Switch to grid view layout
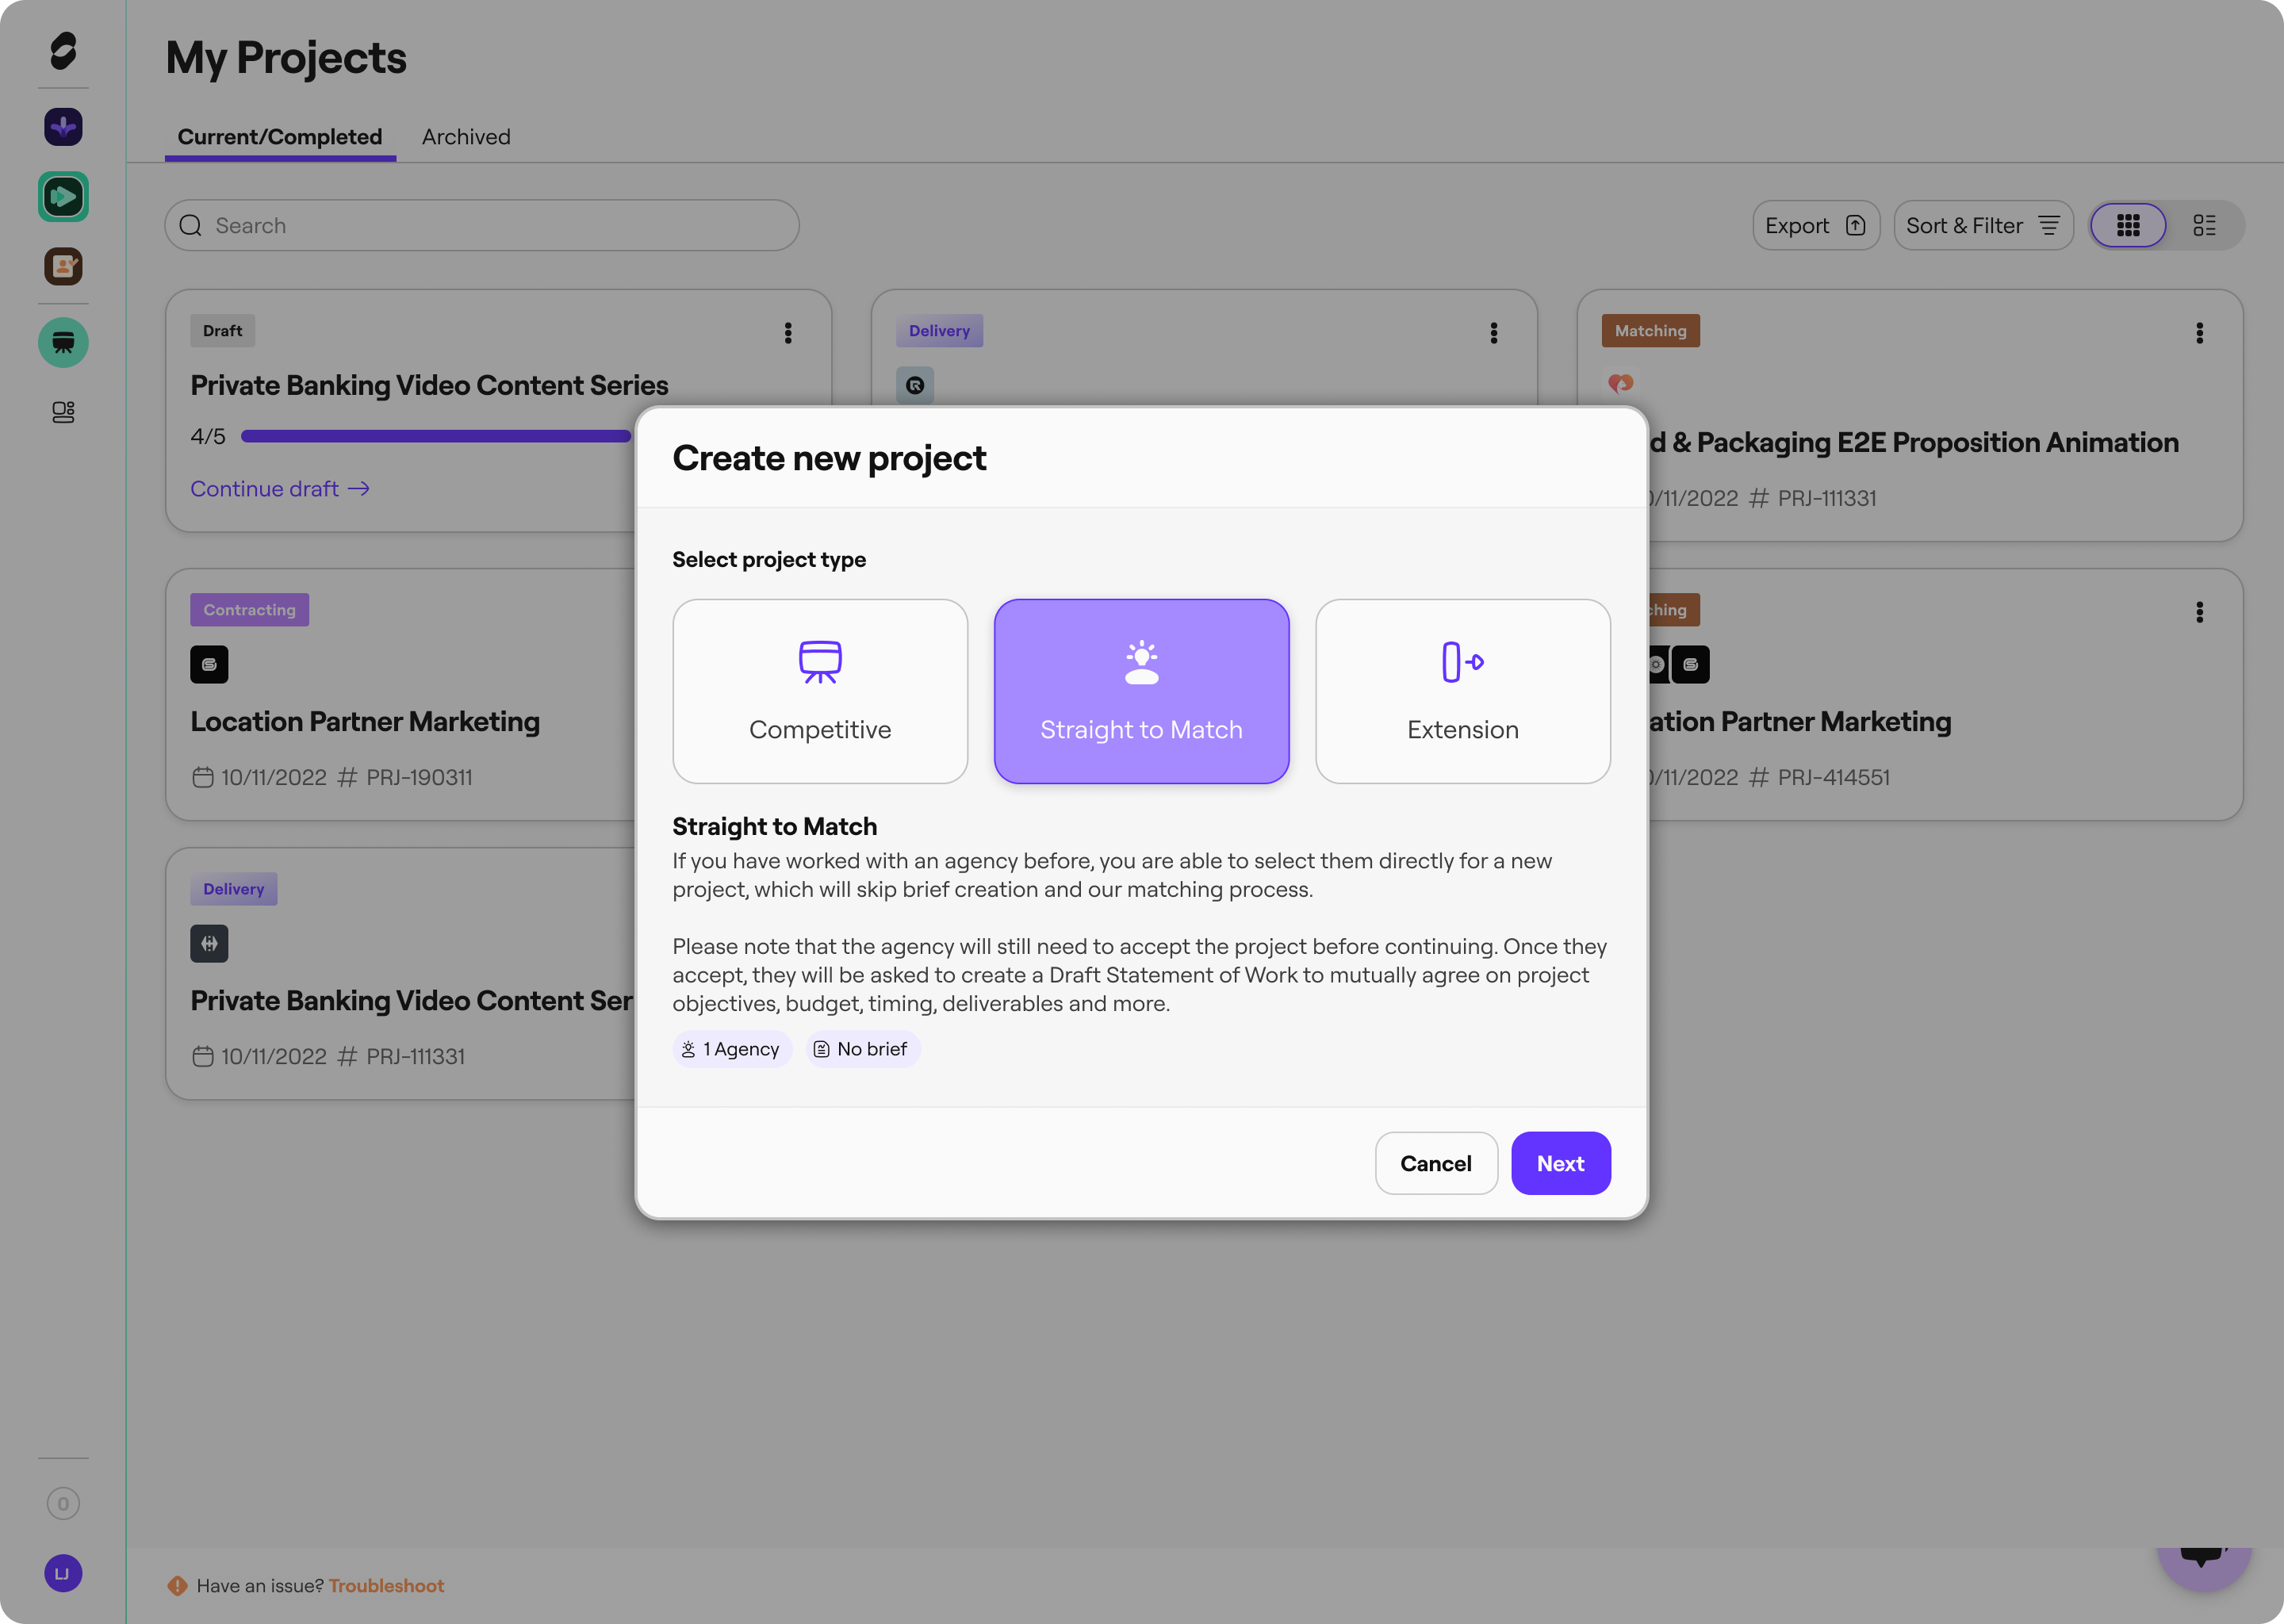Screen dimensions: 2284x1624 point(2127,225)
